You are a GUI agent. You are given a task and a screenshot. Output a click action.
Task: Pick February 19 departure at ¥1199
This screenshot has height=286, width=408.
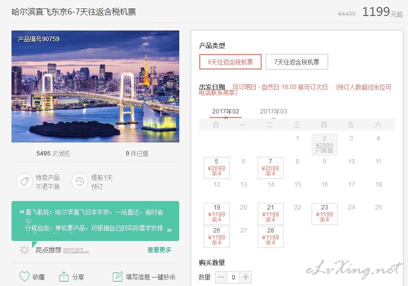pyautogui.click(x=217, y=214)
